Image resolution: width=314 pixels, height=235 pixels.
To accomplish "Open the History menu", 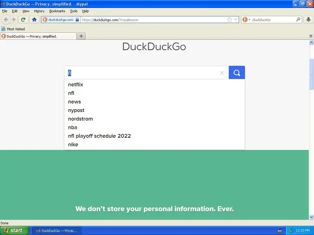I will (39, 11).
